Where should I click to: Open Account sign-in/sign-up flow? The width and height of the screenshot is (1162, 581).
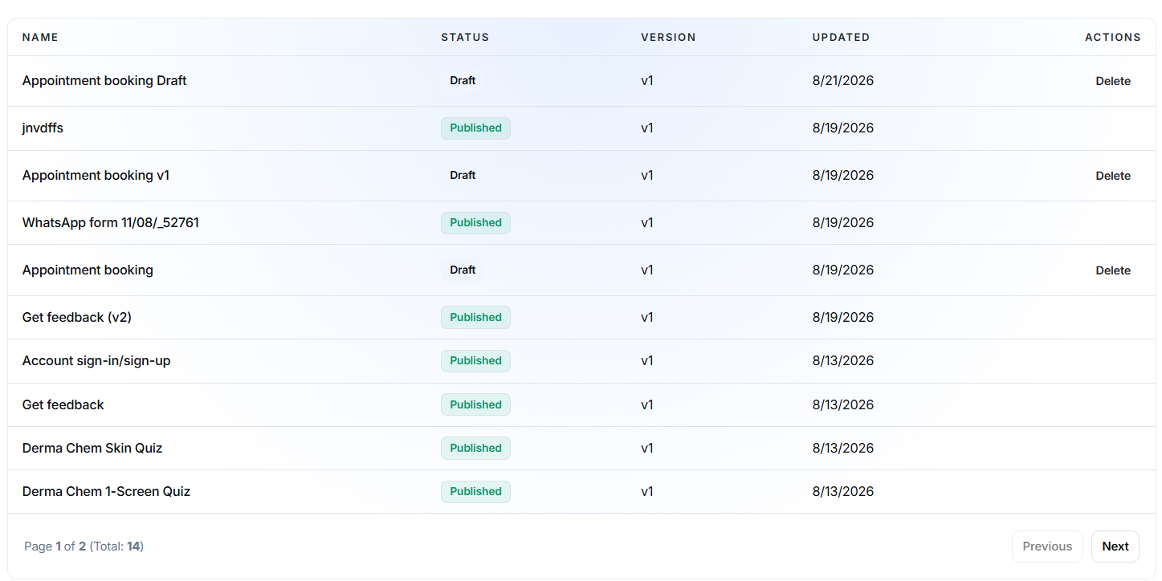[96, 360]
